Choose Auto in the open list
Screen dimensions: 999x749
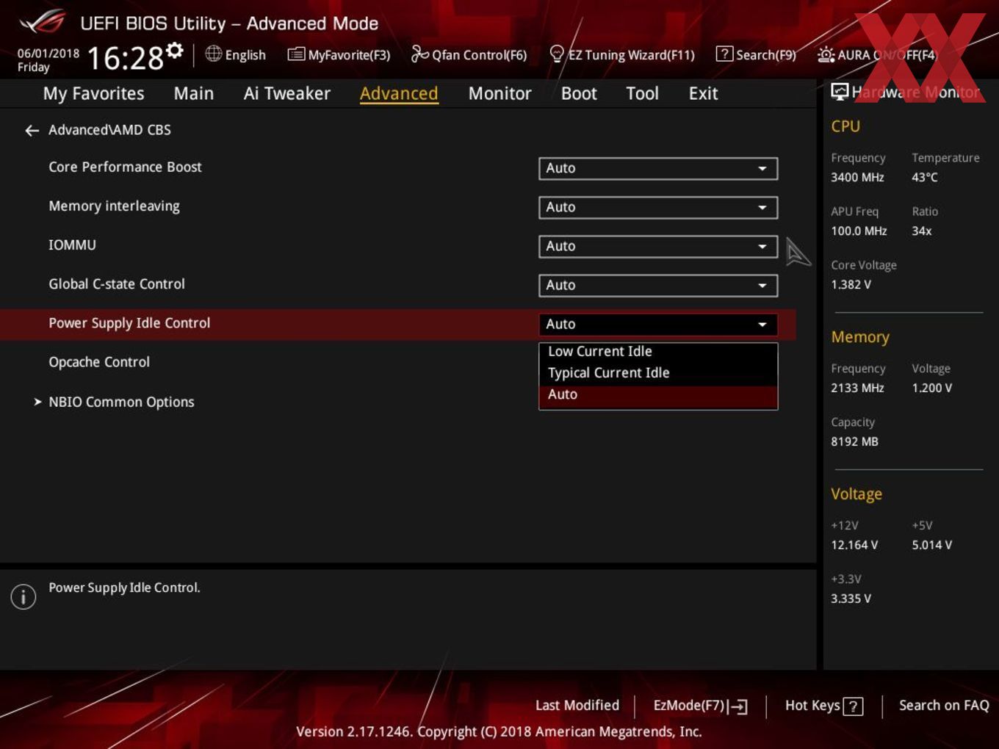pos(657,395)
